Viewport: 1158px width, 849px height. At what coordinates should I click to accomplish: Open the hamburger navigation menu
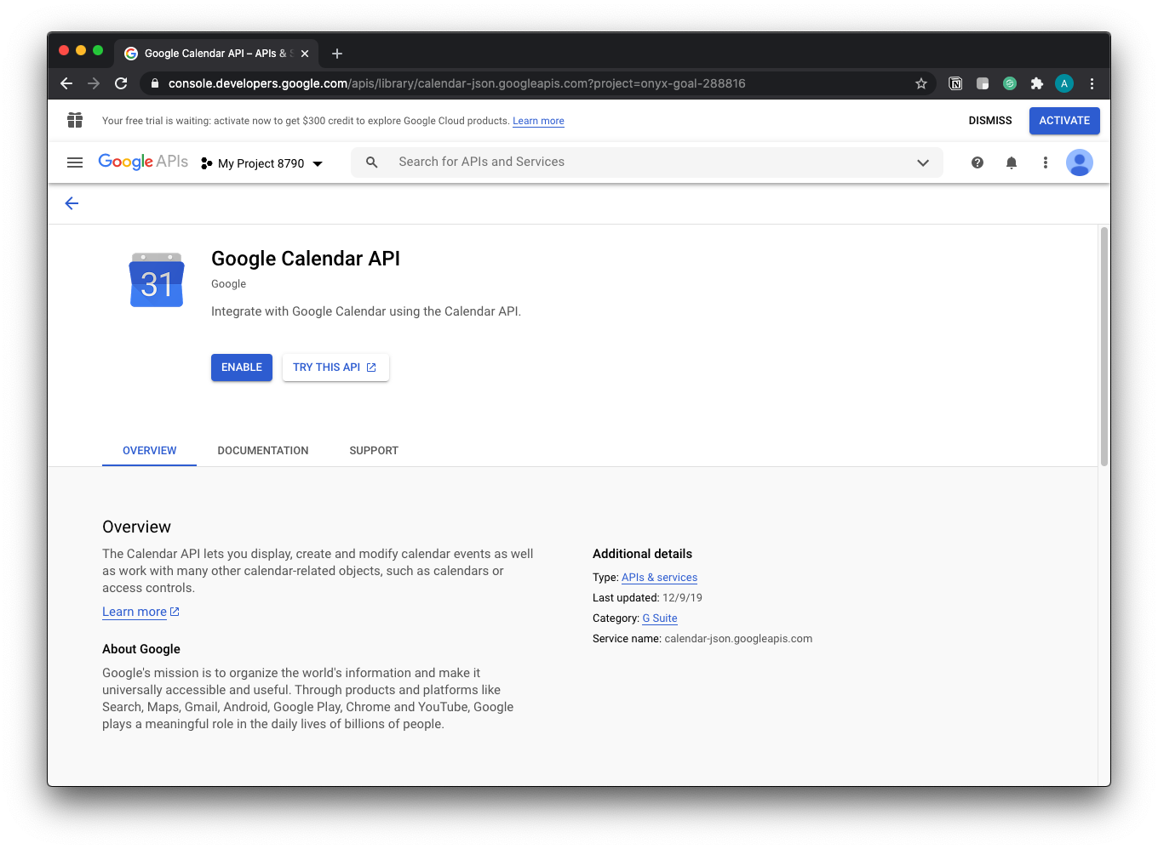coord(75,162)
